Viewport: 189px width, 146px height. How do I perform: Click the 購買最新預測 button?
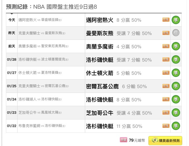point(165,141)
